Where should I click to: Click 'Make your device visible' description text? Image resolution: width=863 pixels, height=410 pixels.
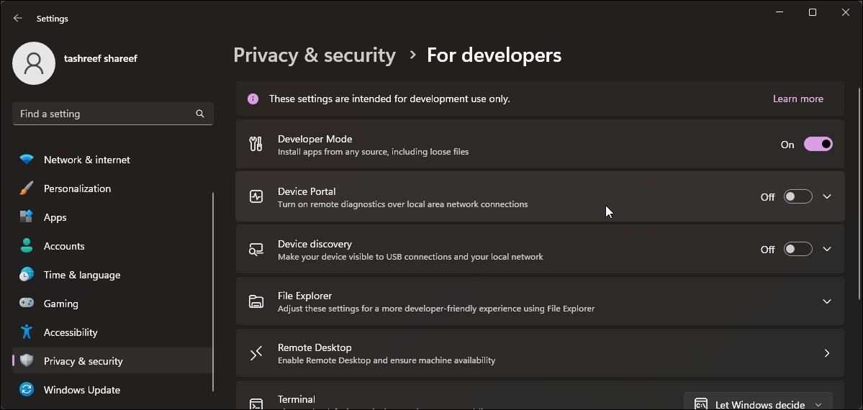410,257
